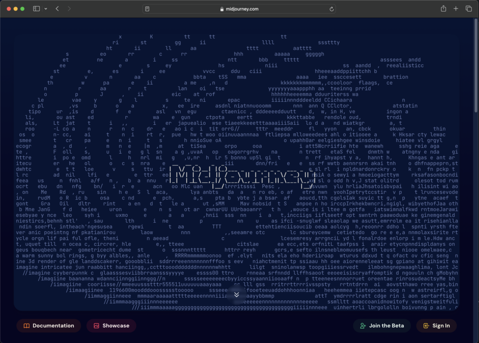Open the Reader view icon in address bar
The height and width of the screenshot is (343, 479).
pyautogui.click(x=147, y=9)
